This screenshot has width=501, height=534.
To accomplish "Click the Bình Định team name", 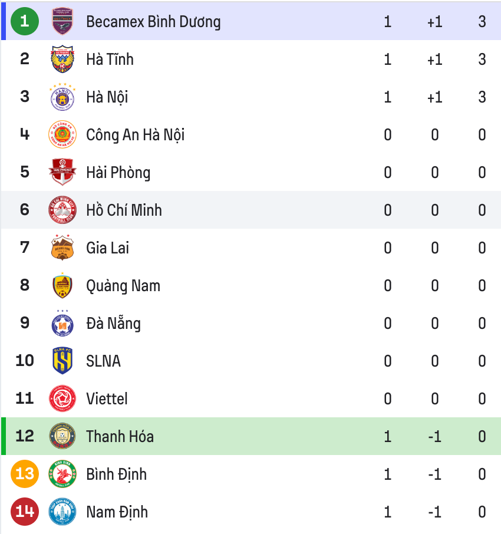I will pyautogui.click(x=117, y=474).
